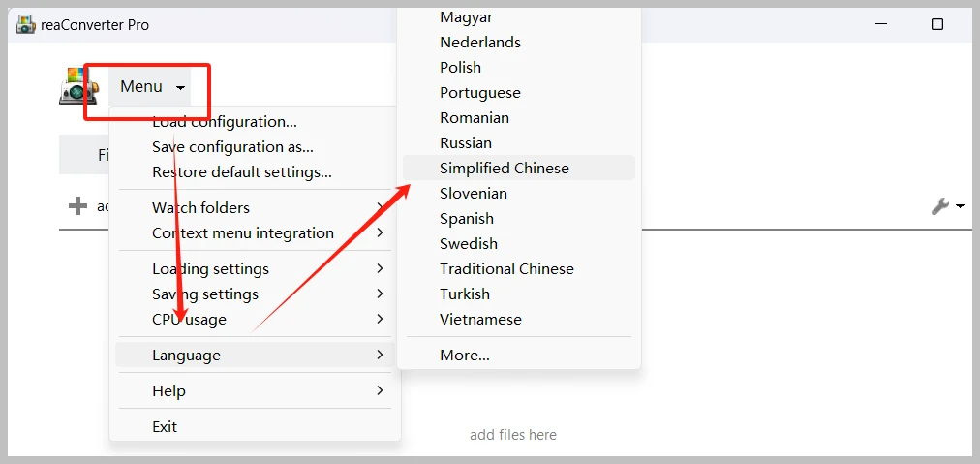Viewport: 980px width, 464px height.
Task: Select Simplified Chinese language
Action: [505, 169]
